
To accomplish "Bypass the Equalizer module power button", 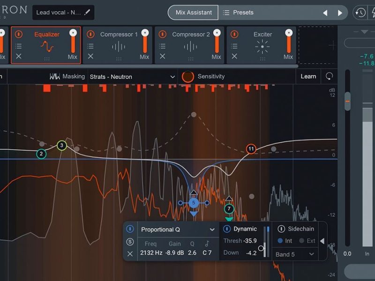I will (19, 34).
